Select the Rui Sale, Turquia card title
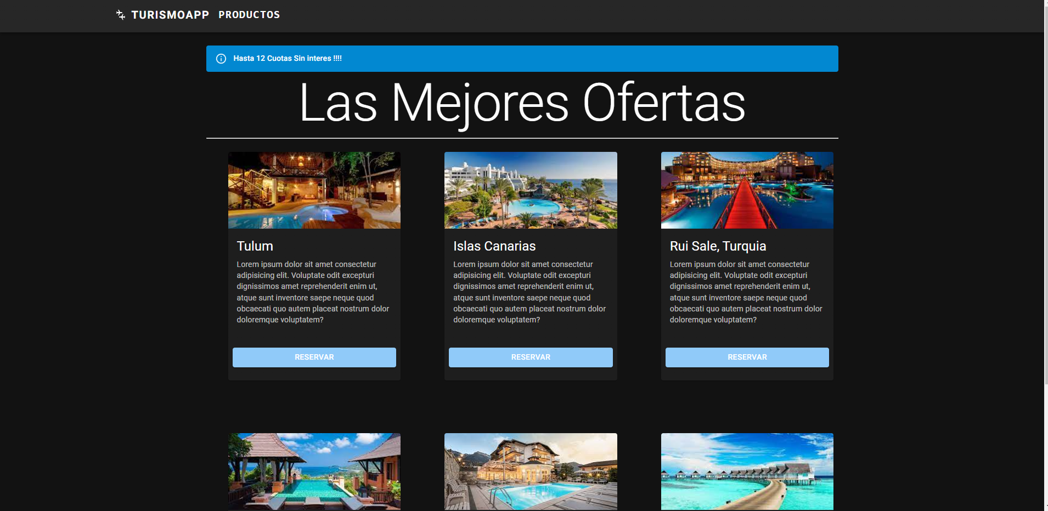Image resolution: width=1048 pixels, height=511 pixels. coord(719,246)
